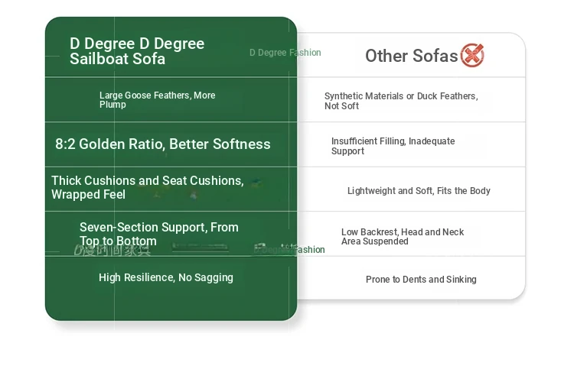574x369 pixels.
Task: Select the '8:2 Golden Ratio, Better Softness' row
Action: pos(163,144)
